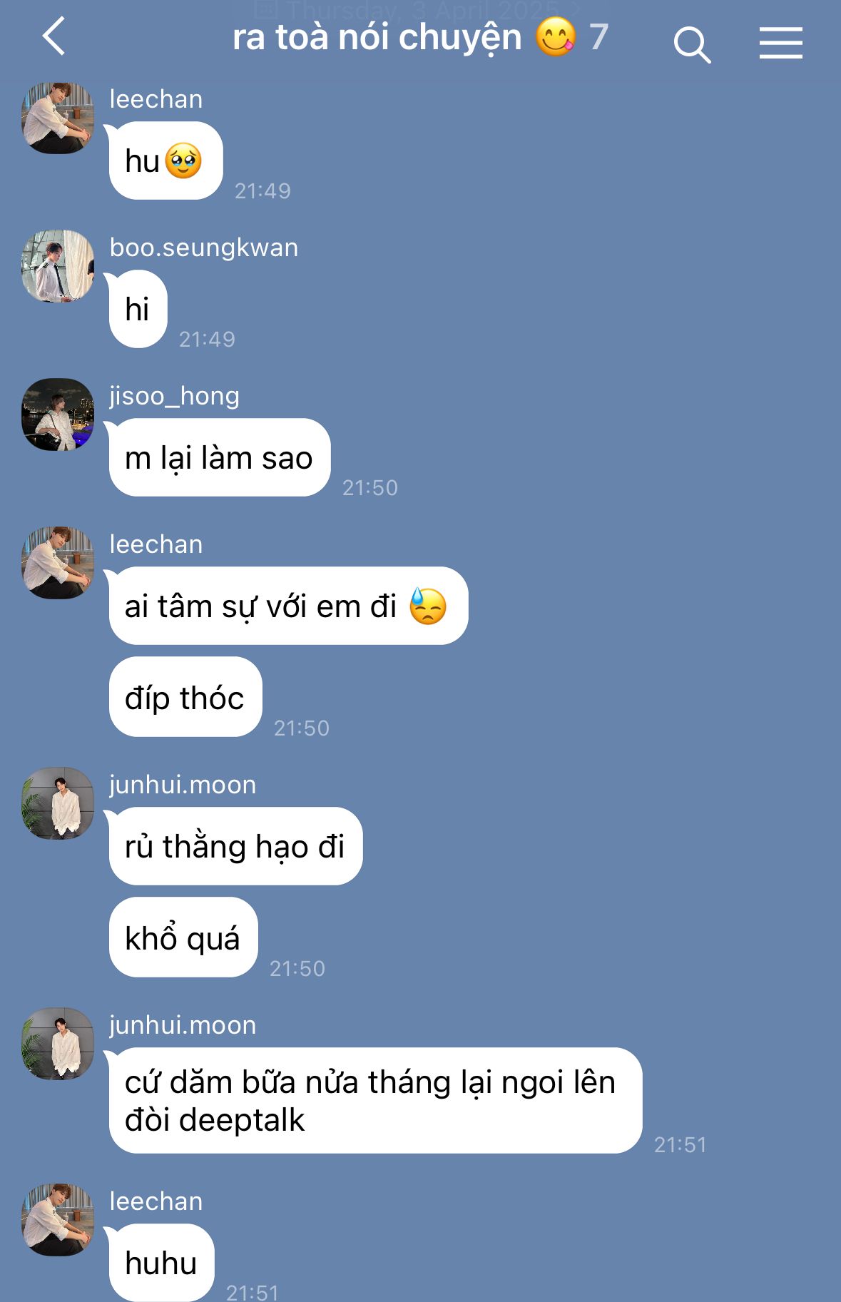This screenshot has height=1302, width=841.
Task: Tap the boo.seungkwan username label
Action: [204, 248]
